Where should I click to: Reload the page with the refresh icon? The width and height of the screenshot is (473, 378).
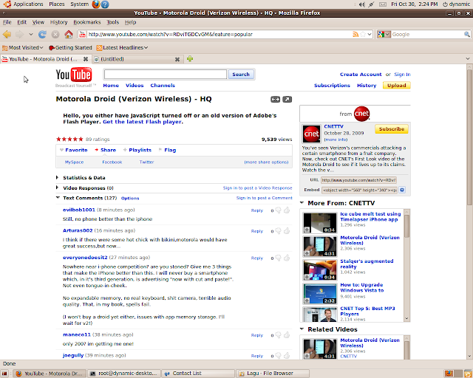tap(42, 35)
